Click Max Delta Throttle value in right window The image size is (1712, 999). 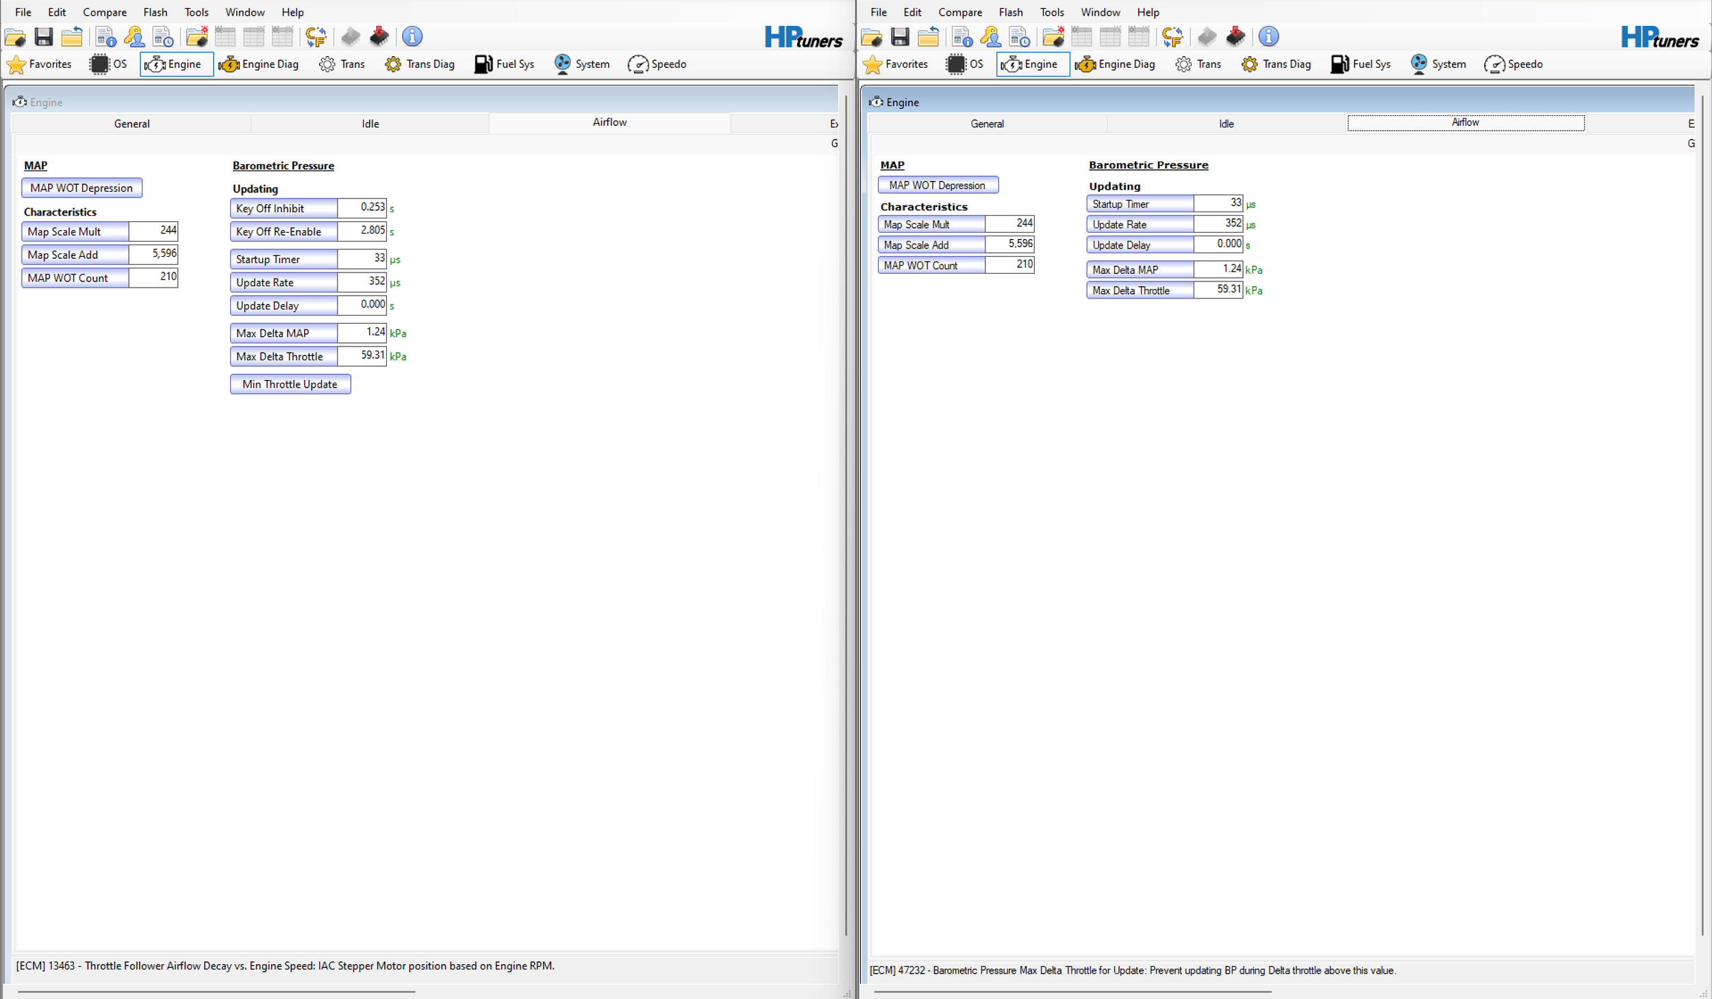pyautogui.click(x=1218, y=290)
